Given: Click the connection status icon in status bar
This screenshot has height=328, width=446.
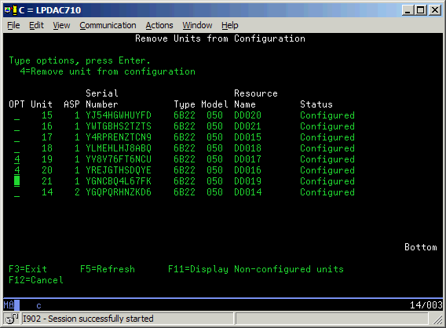Looking at the screenshot, I should [12, 319].
